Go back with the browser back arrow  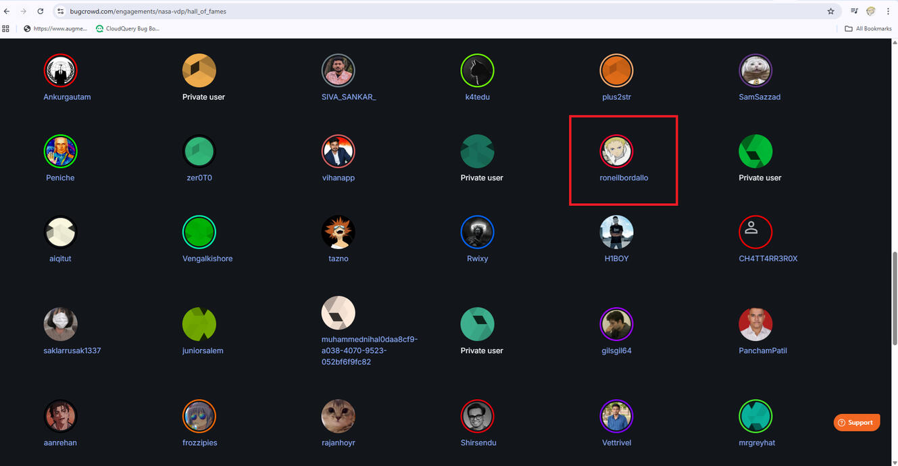(x=7, y=11)
